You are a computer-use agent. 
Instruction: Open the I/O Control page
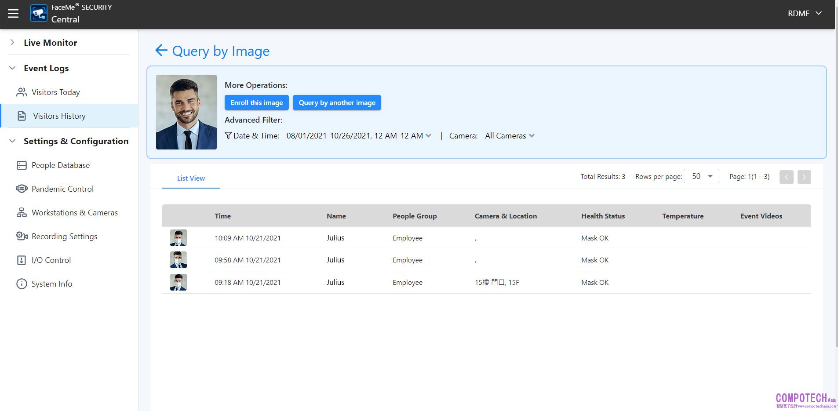[51, 260]
